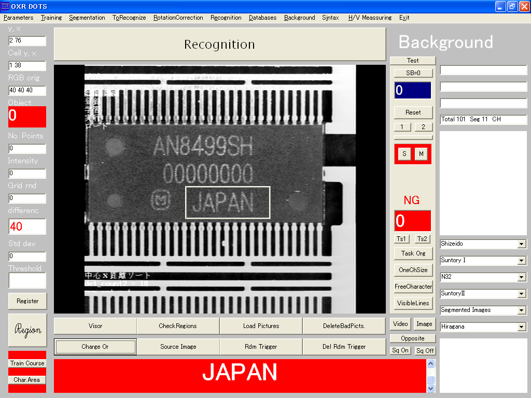Click the No. Points field
The image size is (531, 398).
pyautogui.click(x=27, y=149)
